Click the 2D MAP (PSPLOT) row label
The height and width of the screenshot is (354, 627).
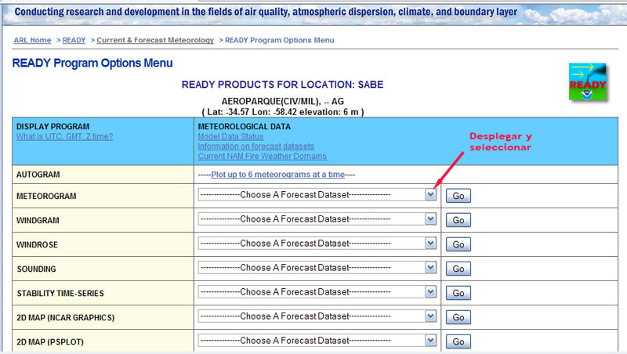click(x=50, y=342)
